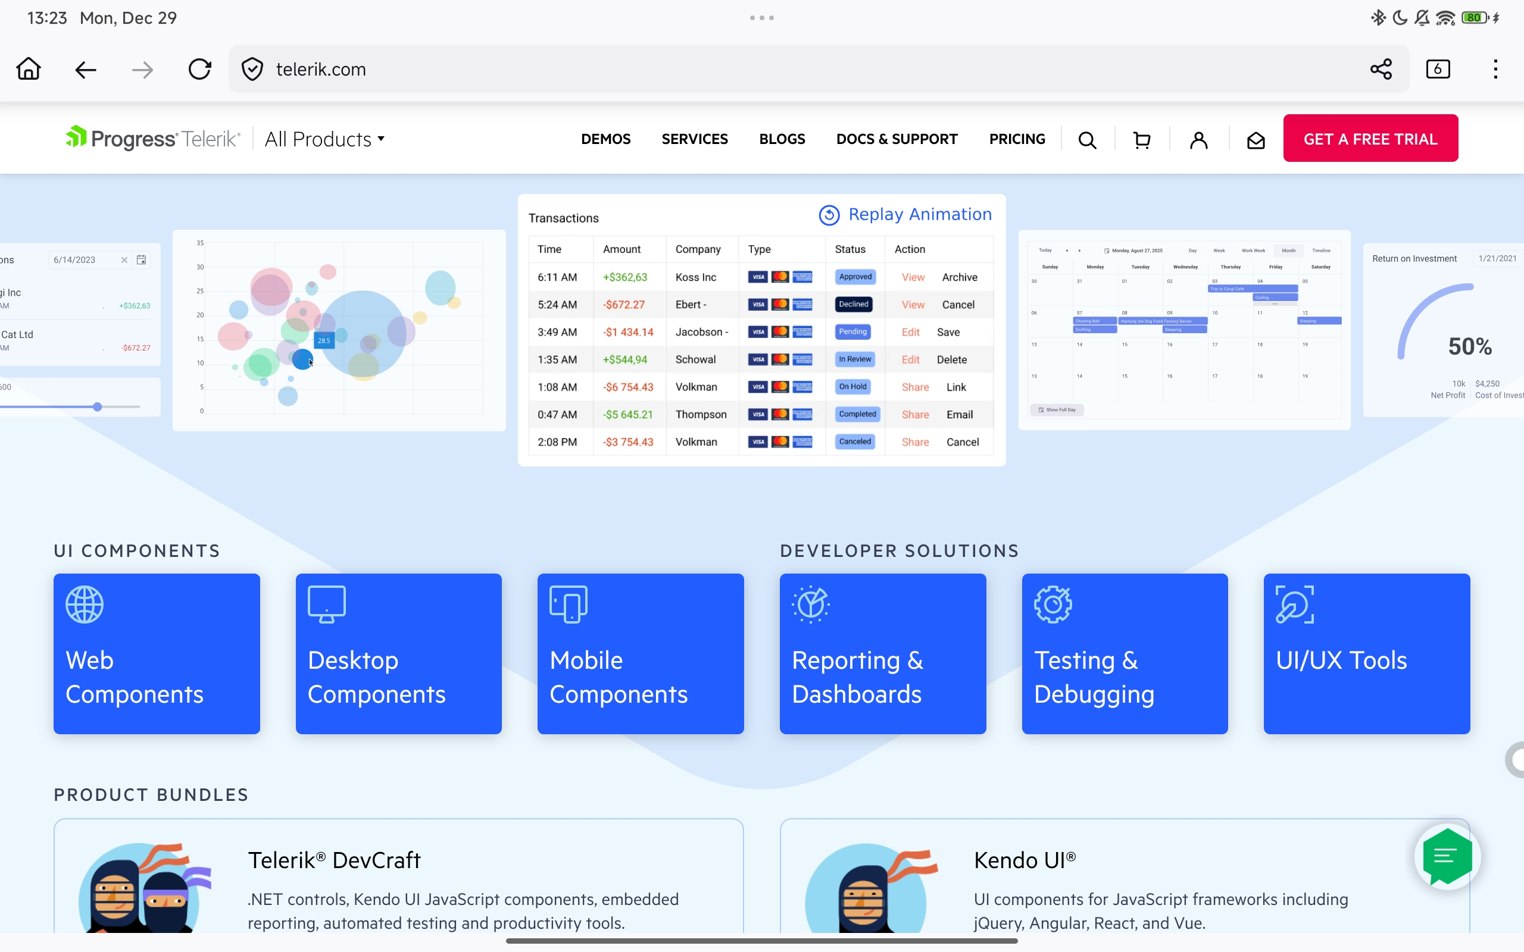Click the contact envelope icon

pyautogui.click(x=1254, y=139)
